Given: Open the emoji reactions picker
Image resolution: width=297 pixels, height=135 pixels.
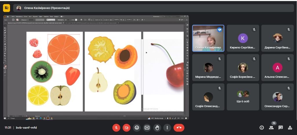Looking at the screenshot, I should tap(137, 127).
